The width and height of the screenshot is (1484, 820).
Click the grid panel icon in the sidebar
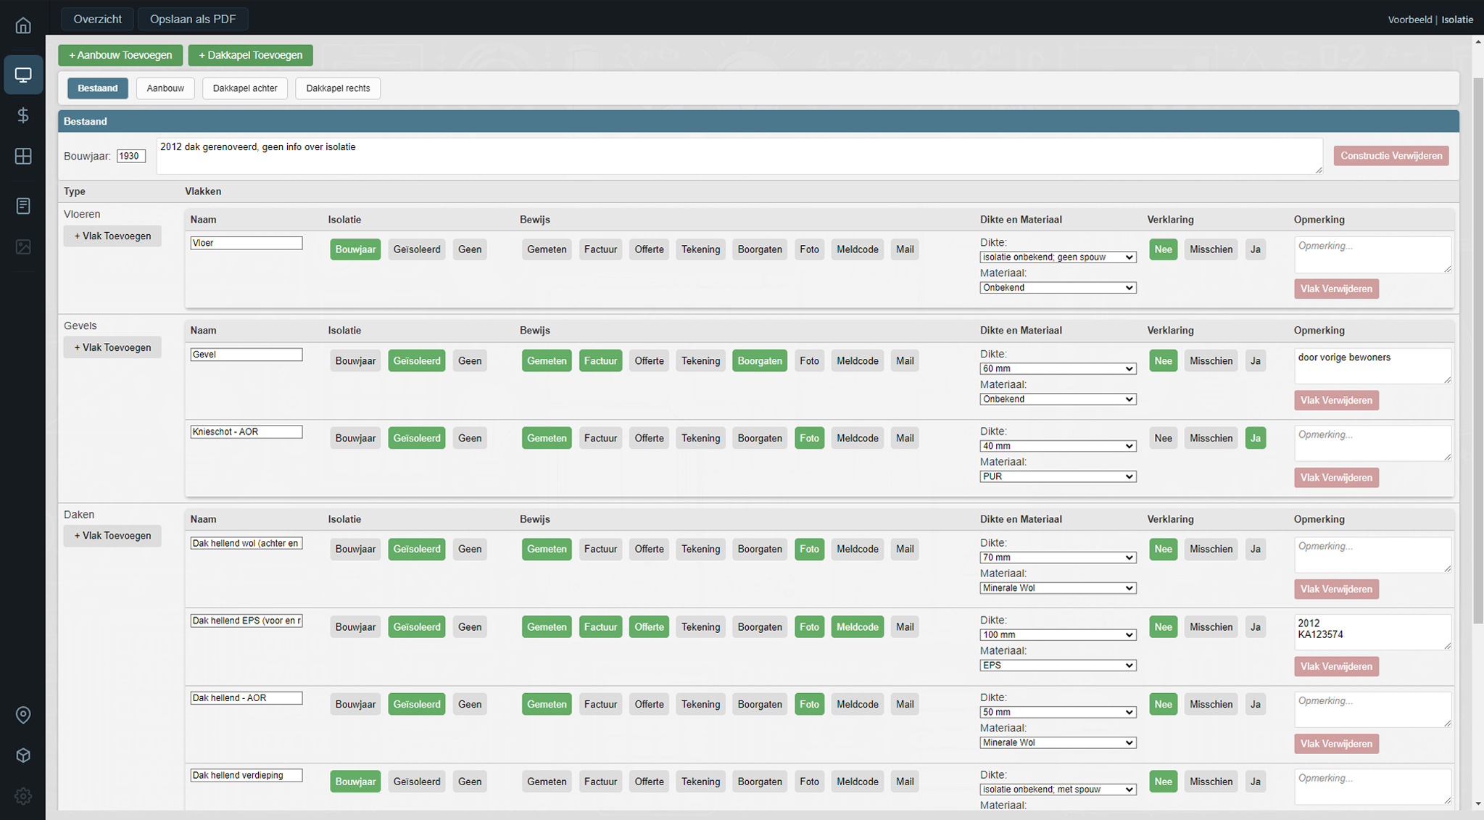[23, 155]
